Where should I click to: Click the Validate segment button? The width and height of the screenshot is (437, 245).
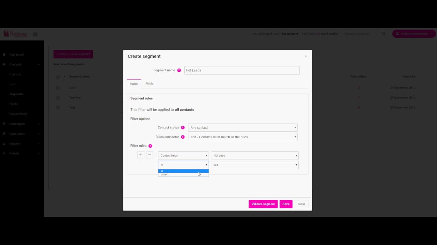263,204
